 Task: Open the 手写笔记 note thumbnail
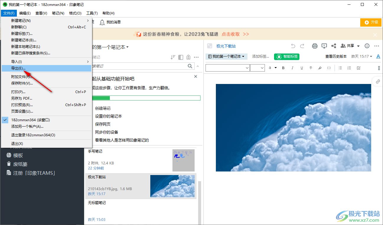[x=183, y=160]
